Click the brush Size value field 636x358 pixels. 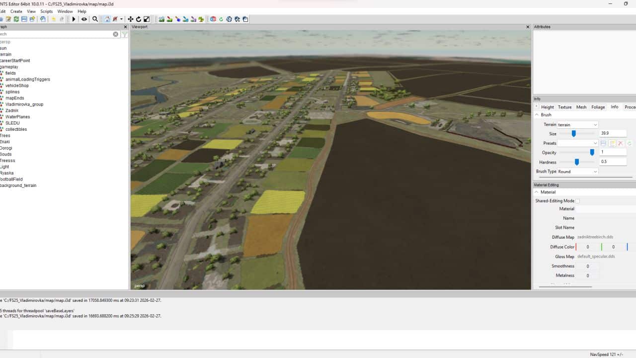613,134
